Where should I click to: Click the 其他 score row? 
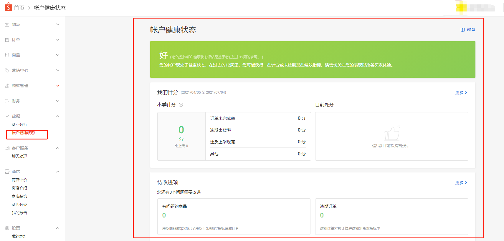pos(258,154)
